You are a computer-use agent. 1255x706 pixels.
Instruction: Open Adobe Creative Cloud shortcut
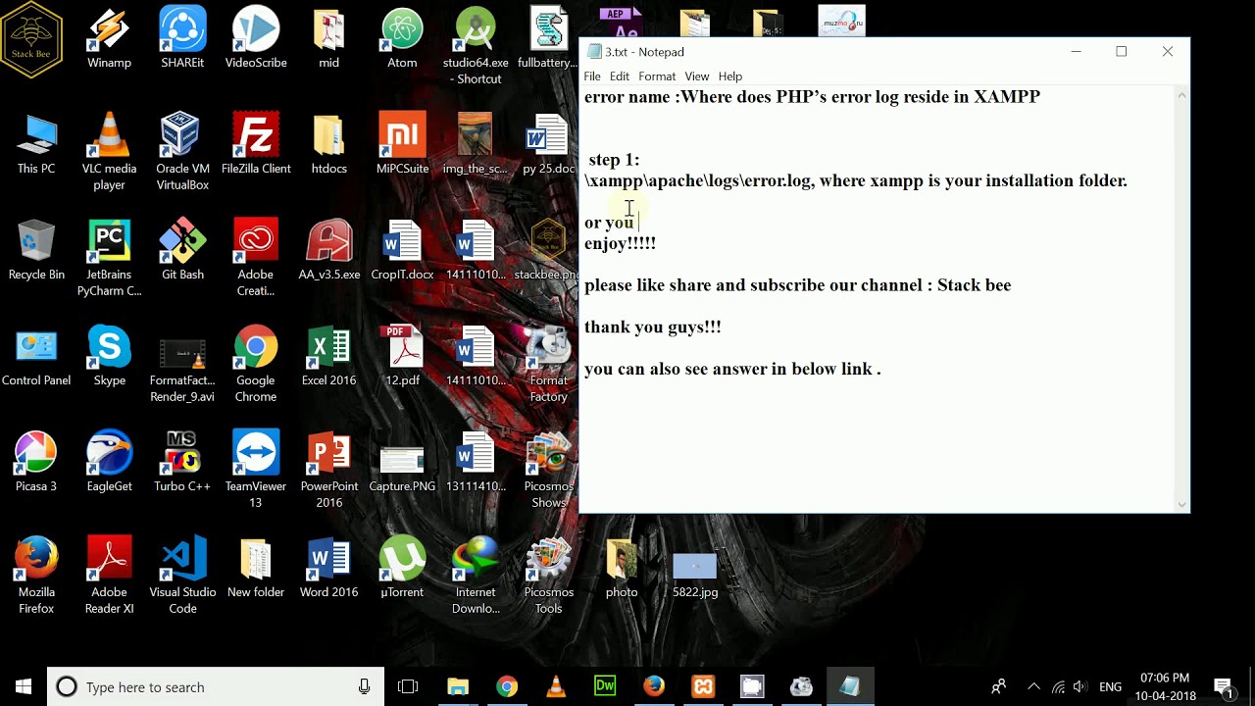pos(256,258)
